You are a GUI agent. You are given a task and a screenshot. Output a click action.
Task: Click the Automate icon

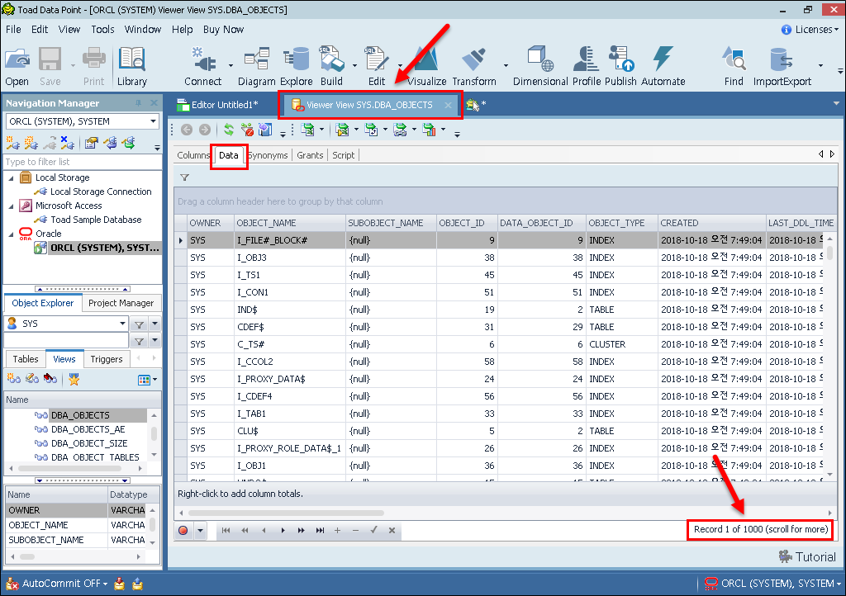663,66
